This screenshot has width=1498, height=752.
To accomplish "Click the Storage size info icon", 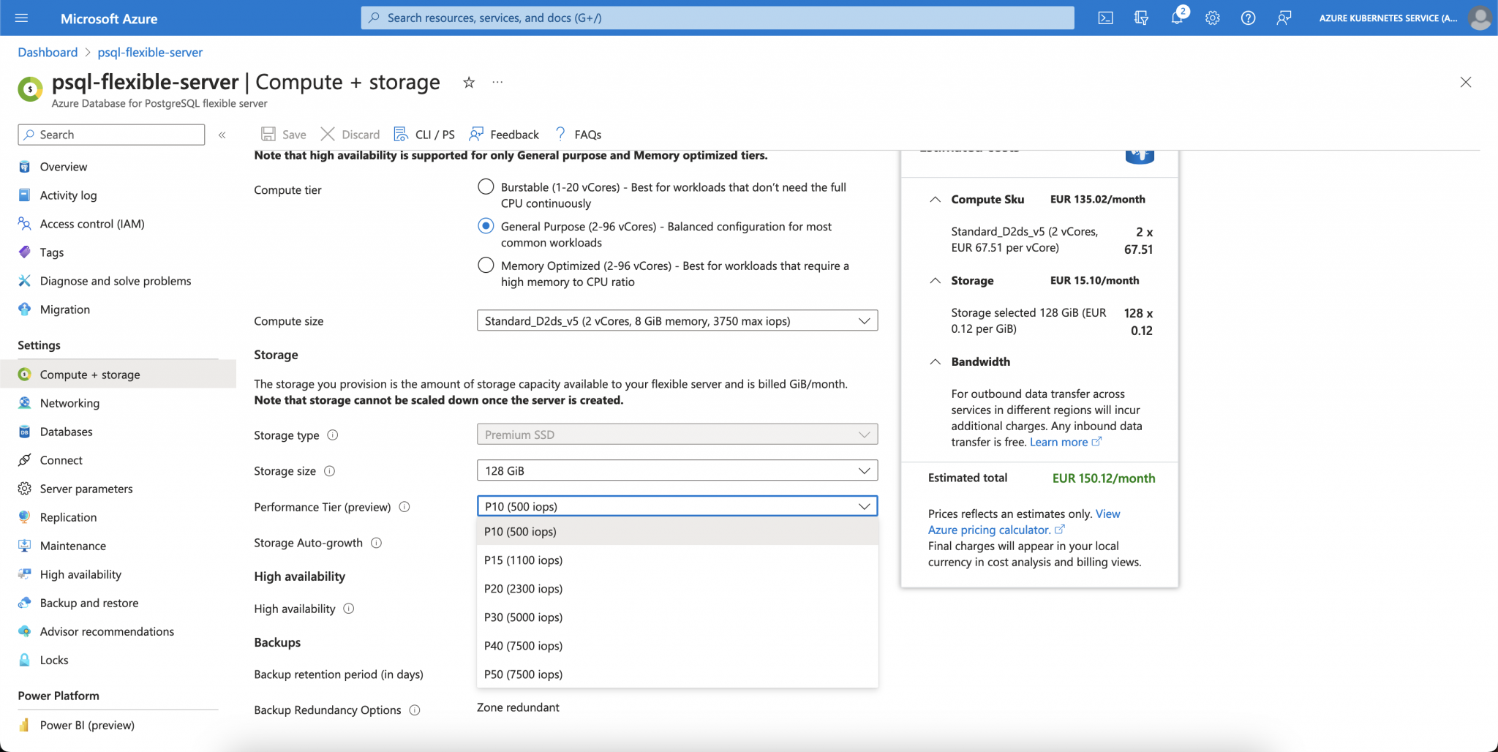I will [329, 471].
